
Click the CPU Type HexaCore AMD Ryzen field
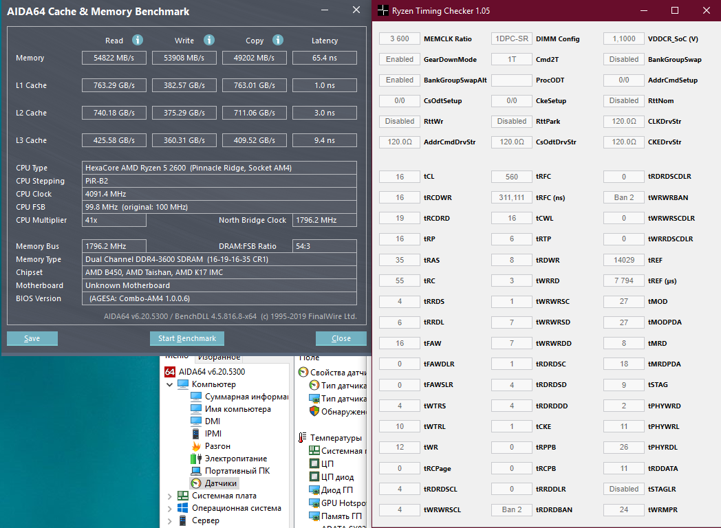pyautogui.click(x=219, y=168)
